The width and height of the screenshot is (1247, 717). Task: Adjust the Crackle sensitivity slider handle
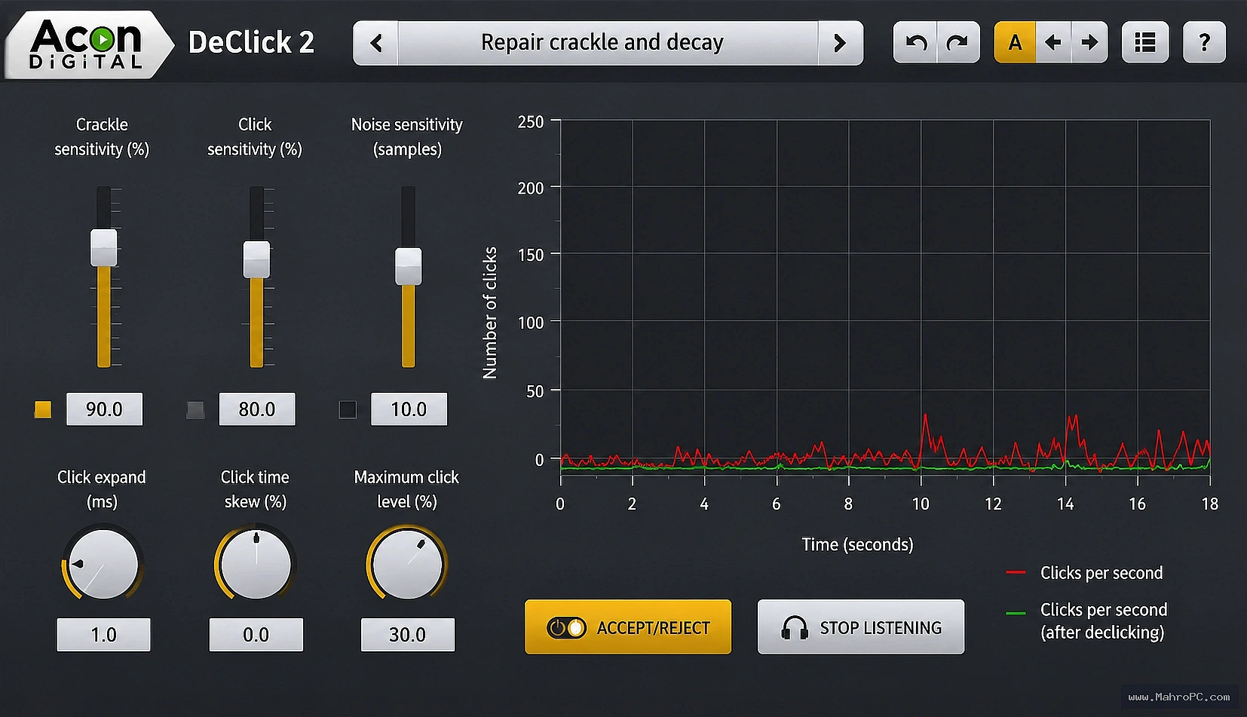[104, 248]
